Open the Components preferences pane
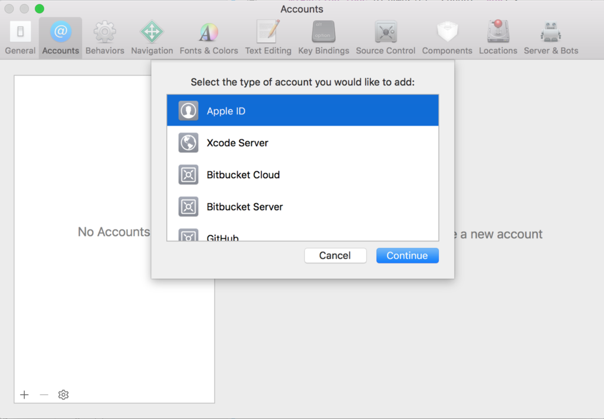Screen dimensions: 604x419 tap(447, 38)
